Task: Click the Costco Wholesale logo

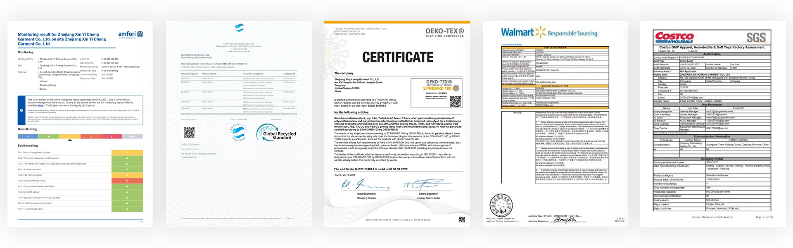Action: [x=674, y=38]
